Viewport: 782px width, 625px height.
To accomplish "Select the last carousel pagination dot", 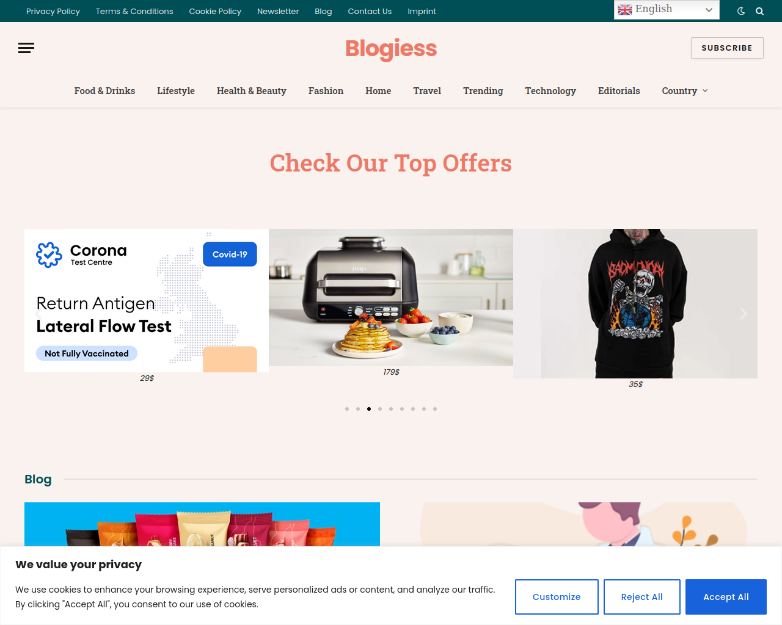I will [x=435, y=409].
